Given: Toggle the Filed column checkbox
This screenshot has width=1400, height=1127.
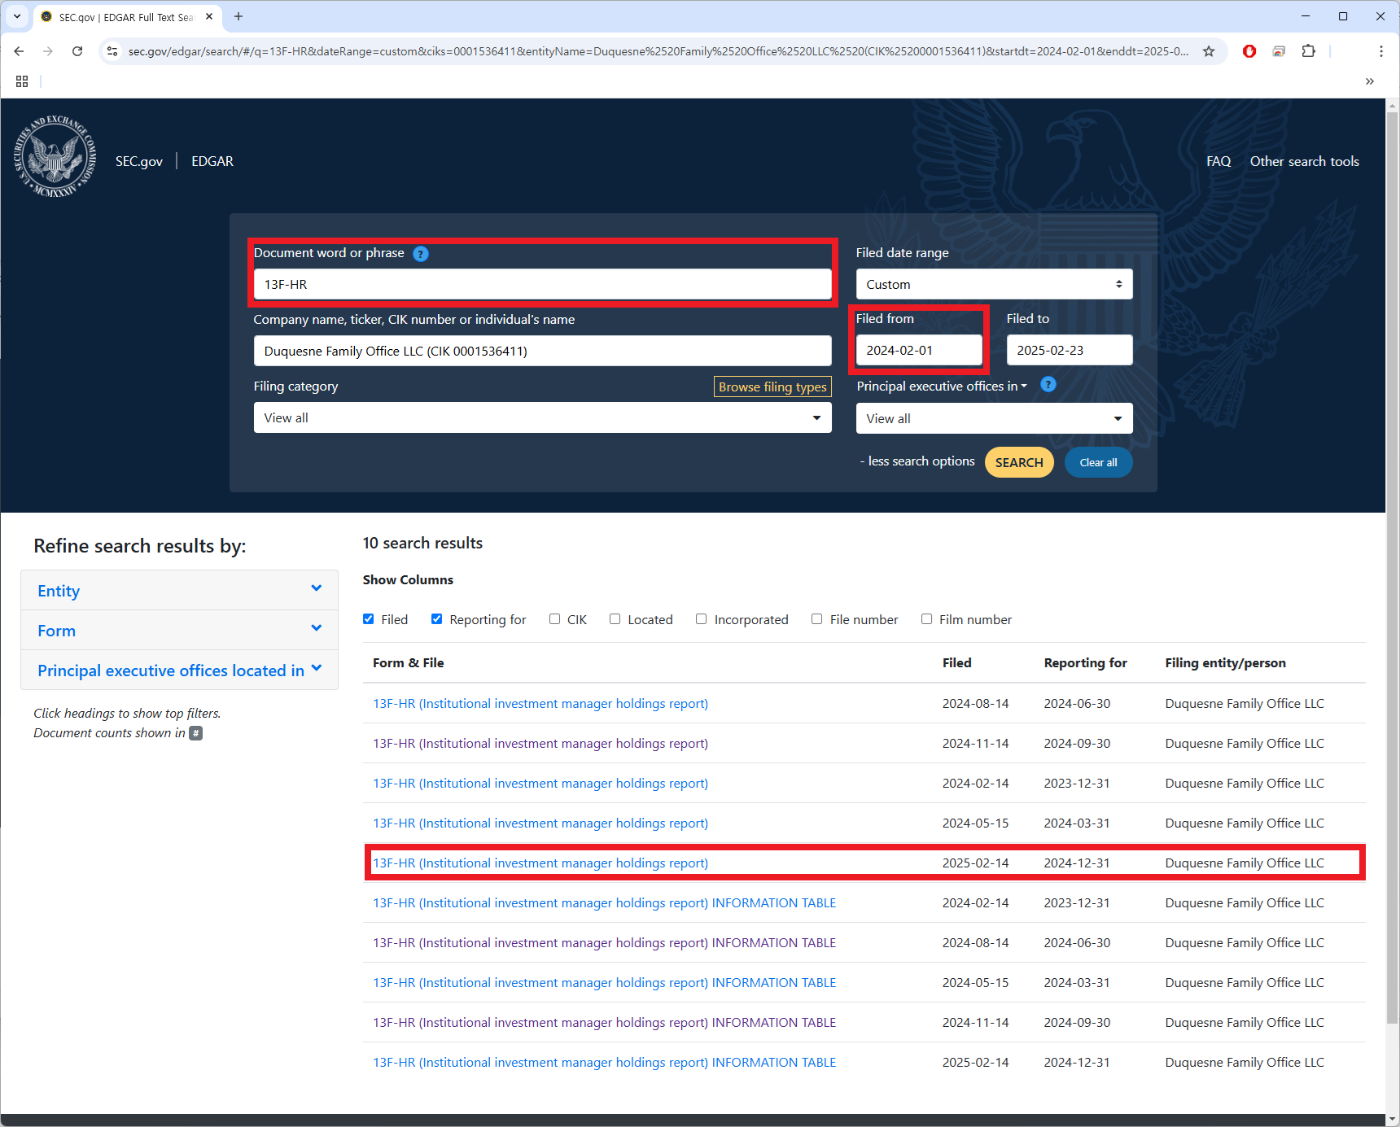Looking at the screenshot, I should pyautogui.click(x=369, y=619).
